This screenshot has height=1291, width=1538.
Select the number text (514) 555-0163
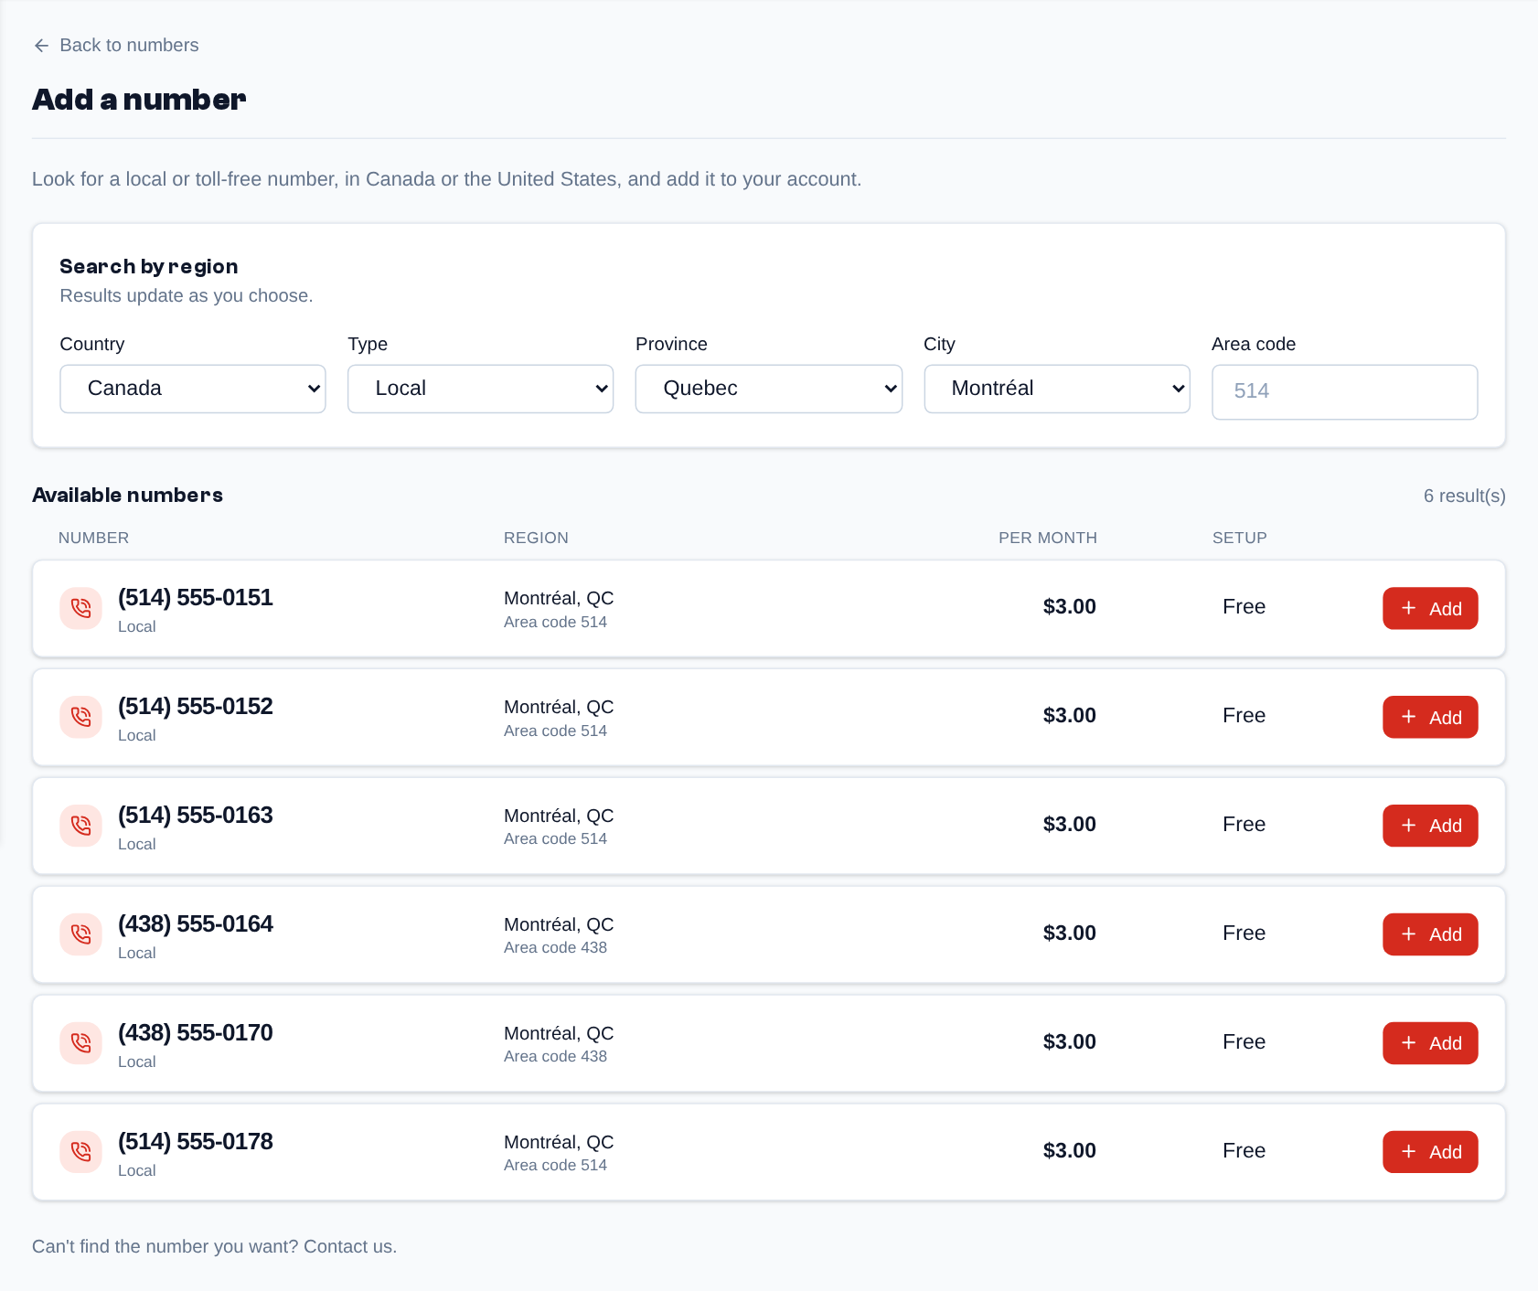pos(196,816)
